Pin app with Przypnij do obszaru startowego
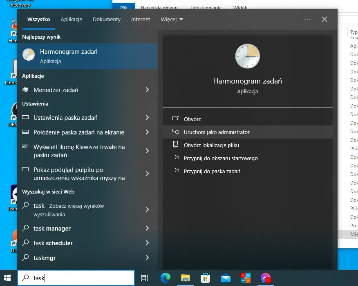The height and width of the screenshot is (286, 358). click(x=221, y=158)
